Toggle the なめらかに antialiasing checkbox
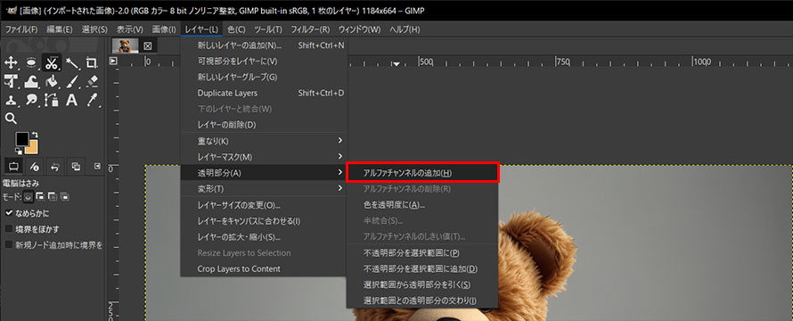The height and width of the screenshot is (321, 793). [9, 213]
